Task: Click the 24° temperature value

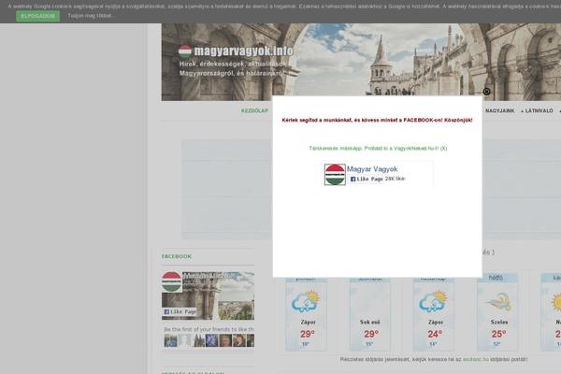Action: point(435,335)
